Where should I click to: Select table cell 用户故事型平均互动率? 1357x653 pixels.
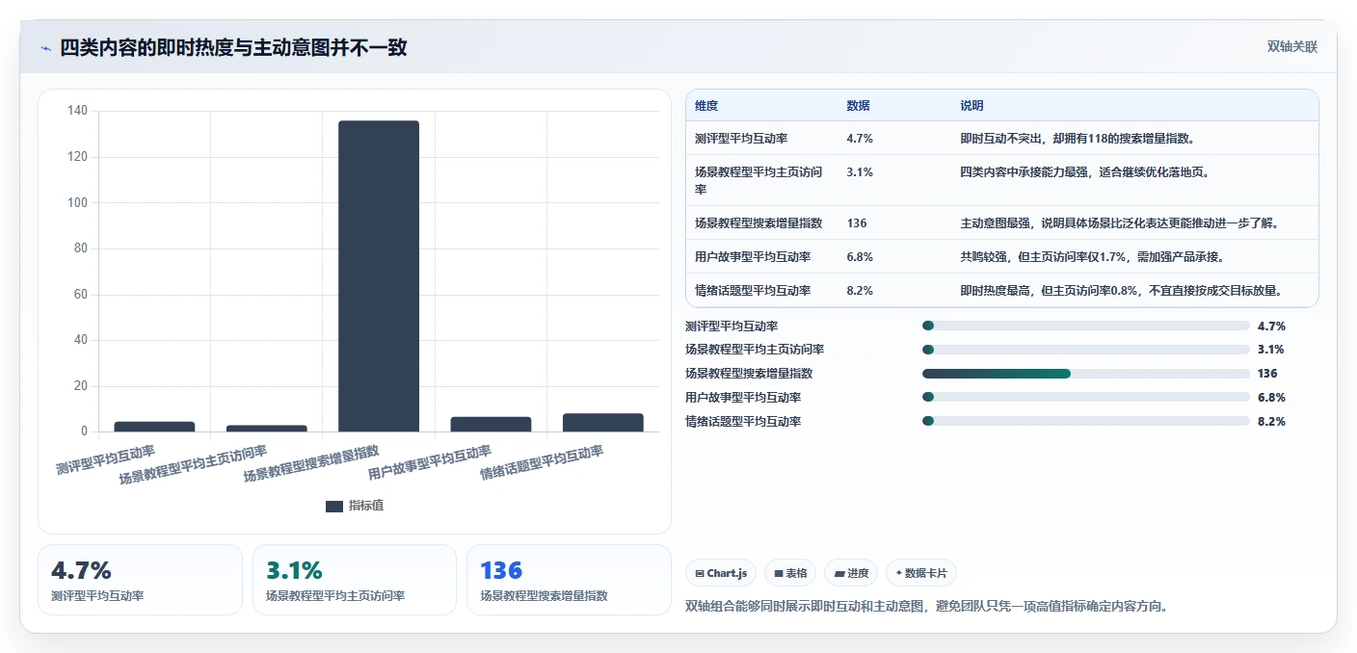753,257
